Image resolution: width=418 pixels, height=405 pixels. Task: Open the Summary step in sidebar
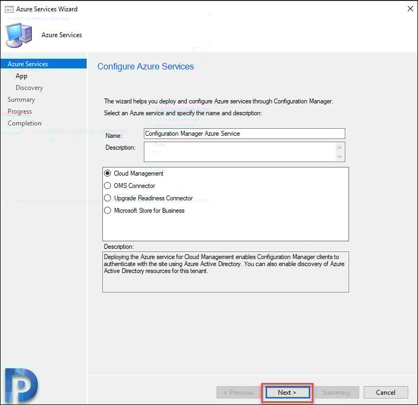click(x=22, y=100)
